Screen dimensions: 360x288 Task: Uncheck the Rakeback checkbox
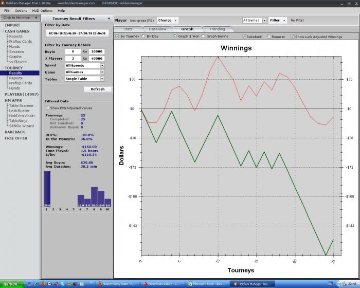click(244, 37)
